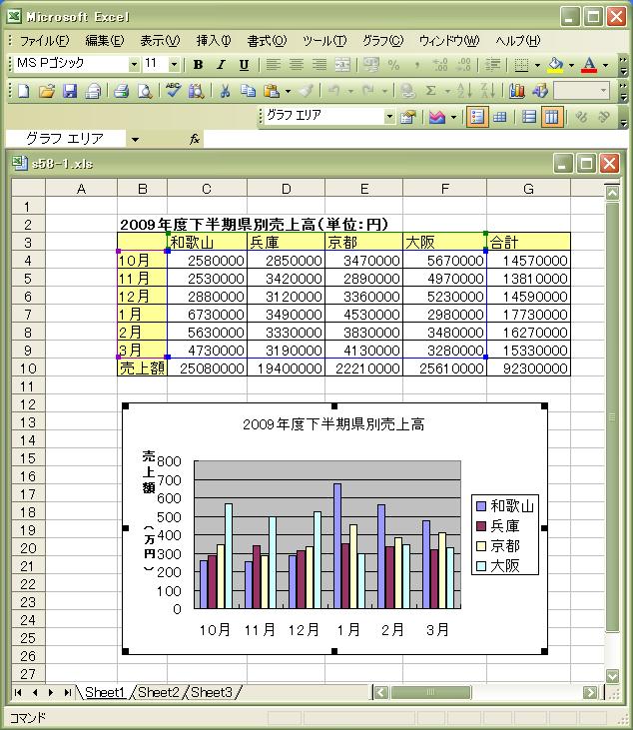The width and height of the screenshot is (633, 730).
Task: Click the 和歌山 legend color key
Action: [x=481, y=506]
